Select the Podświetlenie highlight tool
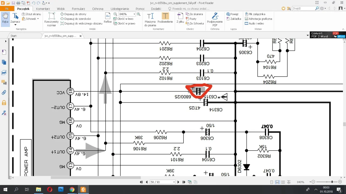This screenshot has width=346, height=194. [165, 18]
